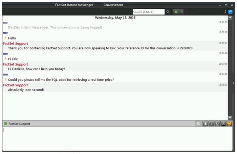This screenshot has height=154, width=237.
Task: Click the scroll up arrow
Action: [x=230, y=18]
